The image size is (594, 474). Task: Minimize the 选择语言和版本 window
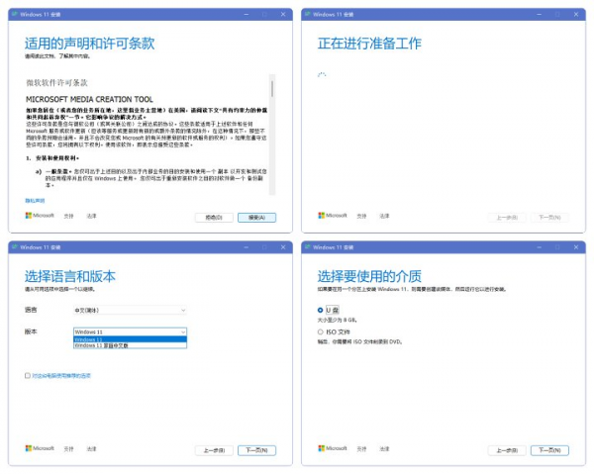pyautogui.click(x=247, y=246)
